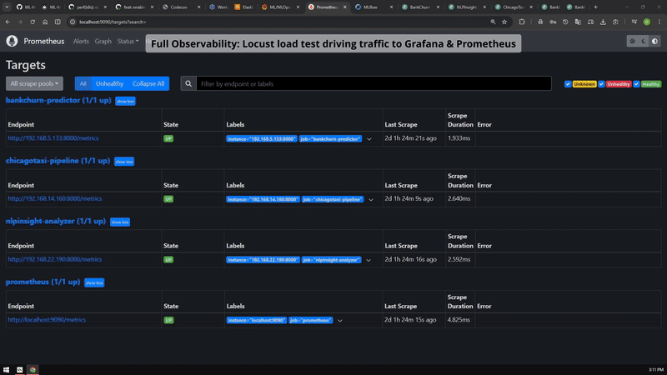This screenshot has height=375, width=667.
Task: Switch to the ChicagoTaxi browser tab
Action: click(512, 7)
